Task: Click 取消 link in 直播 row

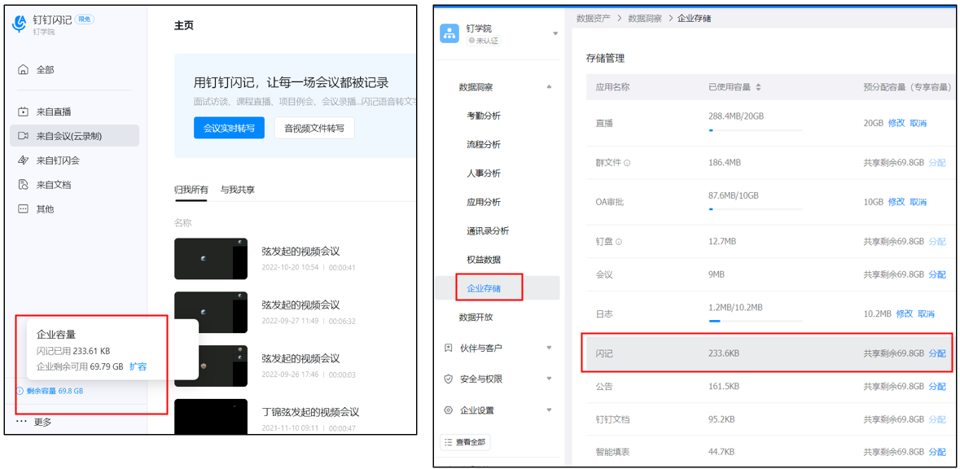Action: pyautogui.click(x=918, y=123)
